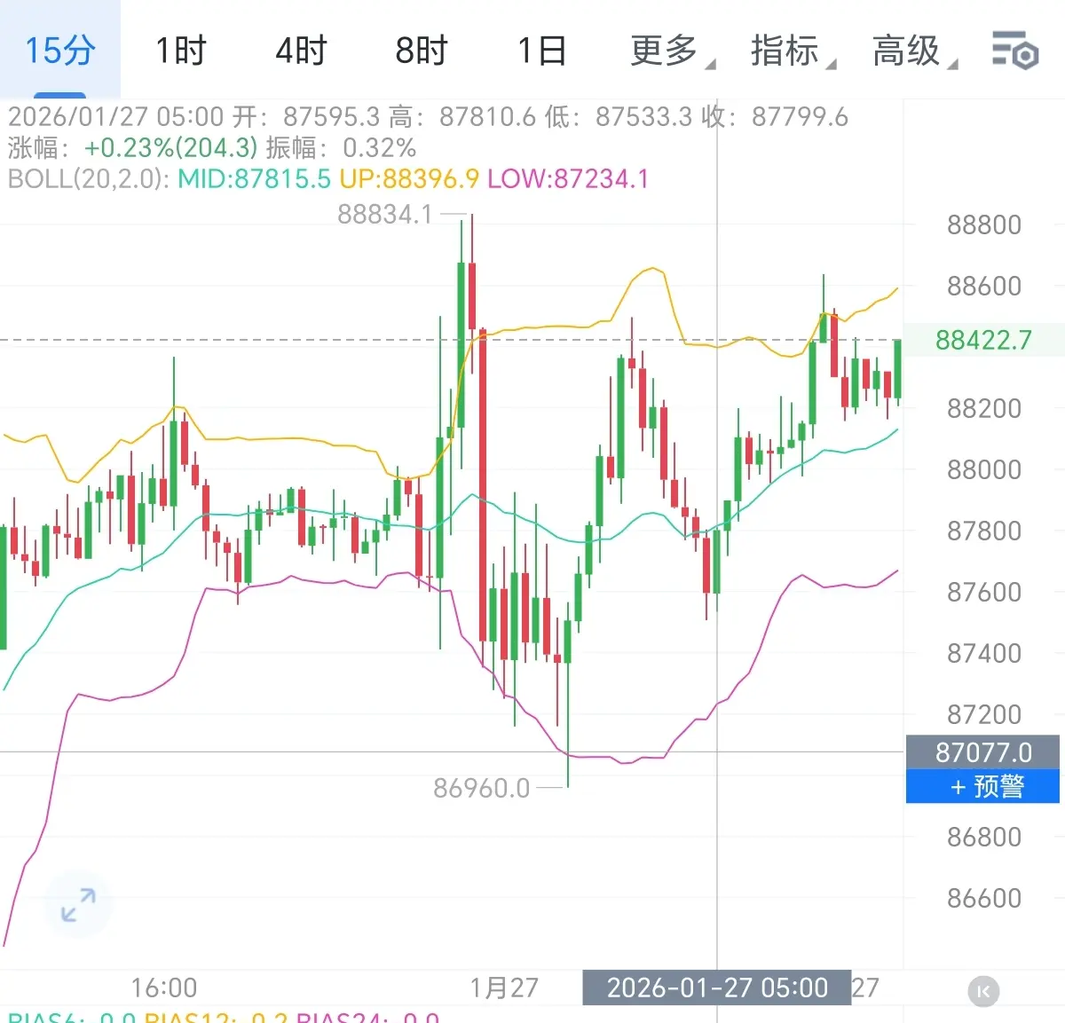Screen dimensions: 1065x1023
Task: Click the 88800 price axis label
Action: (984, 224)
